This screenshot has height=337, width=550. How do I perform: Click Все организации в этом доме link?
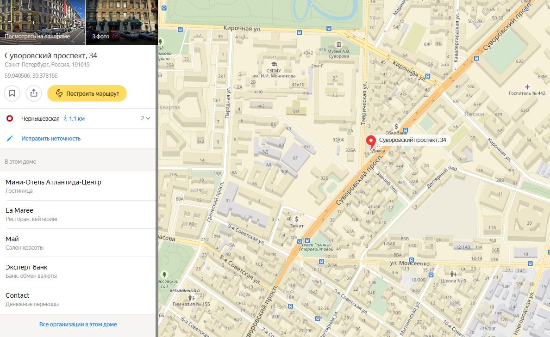tap(78, 325)
